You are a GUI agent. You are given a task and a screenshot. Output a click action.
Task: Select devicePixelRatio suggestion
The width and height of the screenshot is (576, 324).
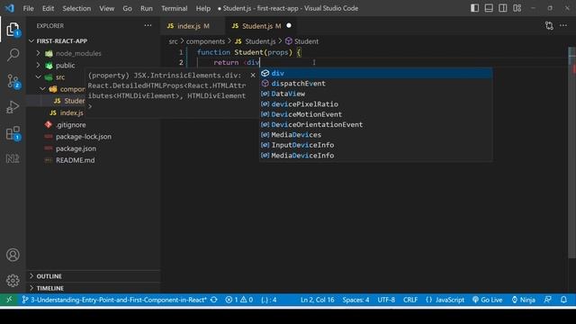point(376,104)
